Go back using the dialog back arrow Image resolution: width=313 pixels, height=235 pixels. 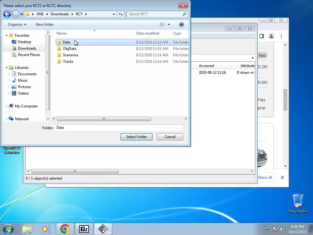[7, 14]
